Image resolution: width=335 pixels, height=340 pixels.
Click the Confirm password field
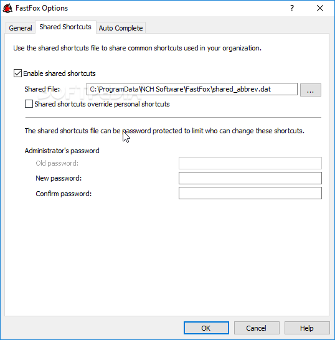tap(250, 193)
